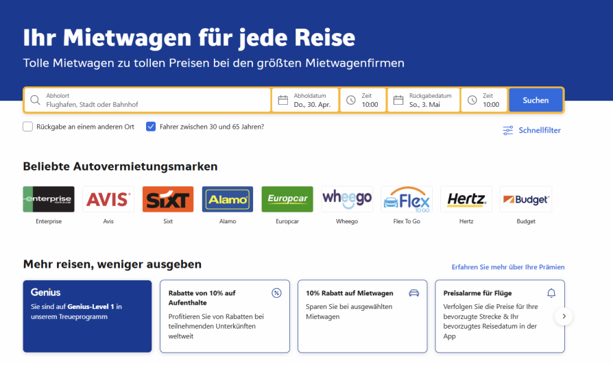Click the calendar icon next to Abholdatum
Image resolution: width=613 pixels, height=365 pixels.
283,100
